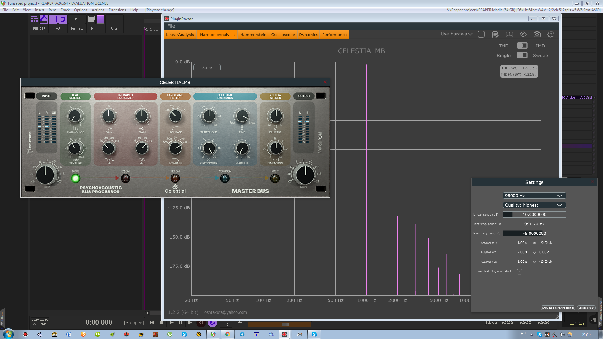Go to project end transport button
This screenshot has height=339, width=603.
(190, 322)
